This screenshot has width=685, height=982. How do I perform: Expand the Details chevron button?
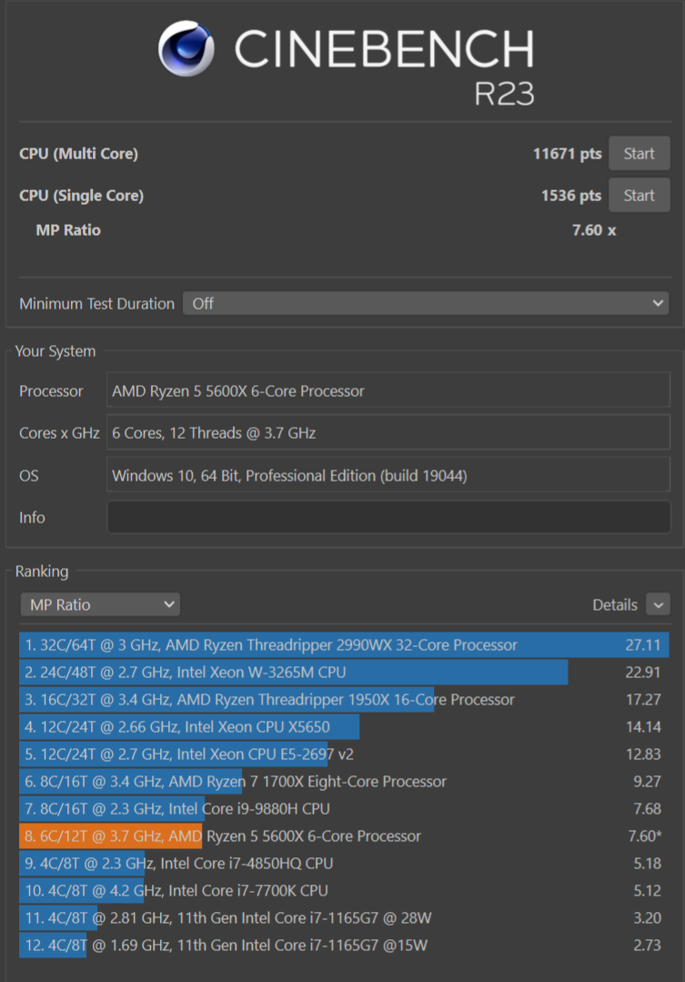click(658, 604)
